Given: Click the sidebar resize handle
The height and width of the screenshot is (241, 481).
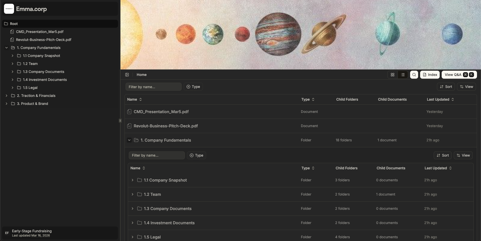Looking at the screenshot, I should click(x=120, y=121).
